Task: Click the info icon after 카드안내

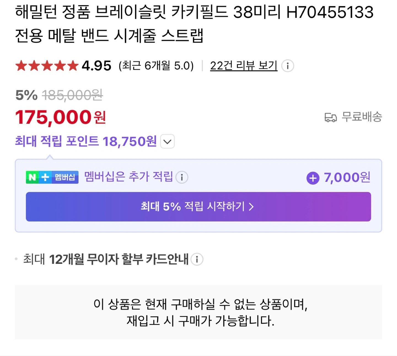Action: (x=197, y=259)
